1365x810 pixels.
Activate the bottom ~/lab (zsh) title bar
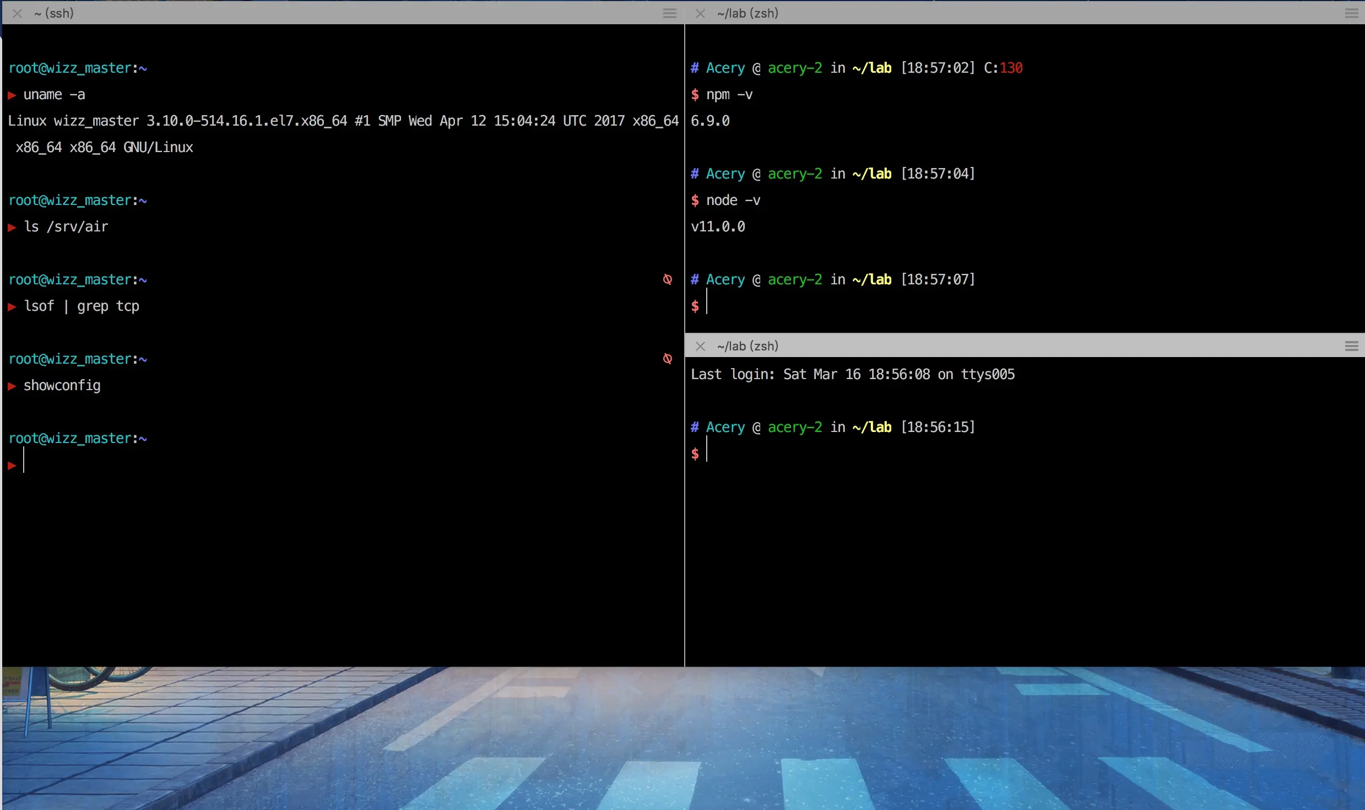click(x=747, y=346)
